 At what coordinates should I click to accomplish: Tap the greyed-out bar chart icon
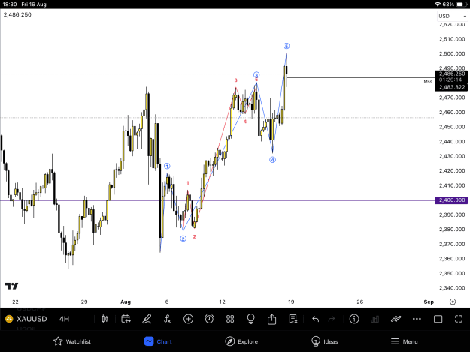click(374, 320)
